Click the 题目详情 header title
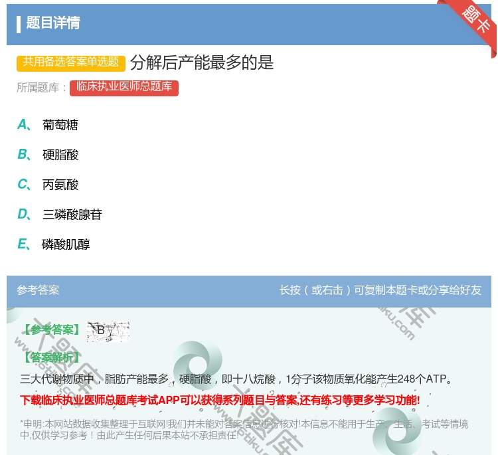This screenshot has width=498, height=455. pyautogui.click(x=53, y=23)
